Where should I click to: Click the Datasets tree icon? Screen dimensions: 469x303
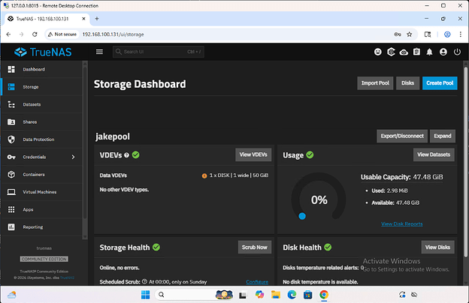11,104
